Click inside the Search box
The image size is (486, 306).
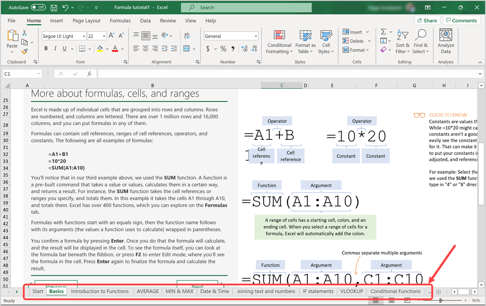point(247,8)
